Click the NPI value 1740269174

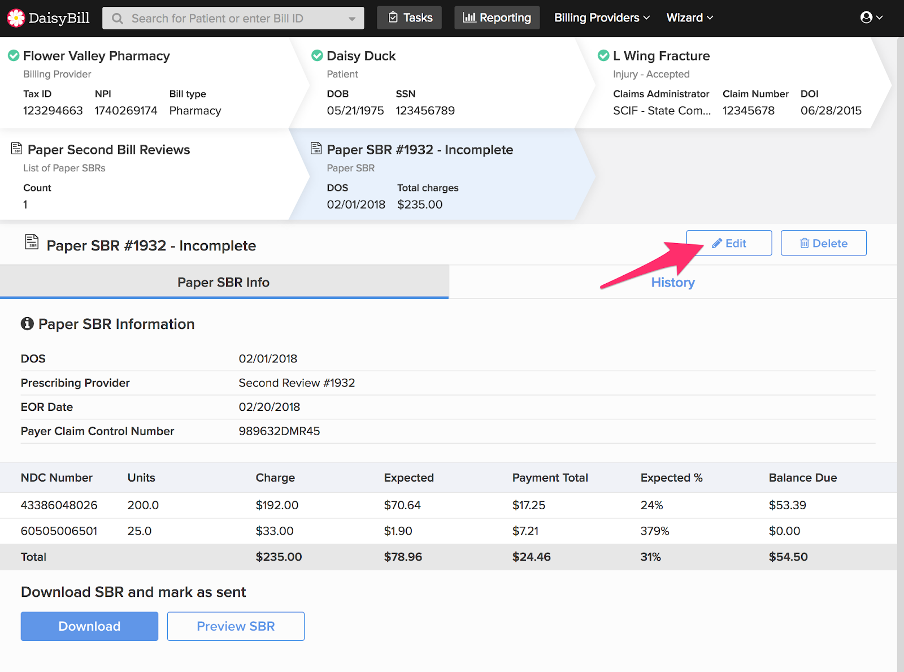[126, 111]
